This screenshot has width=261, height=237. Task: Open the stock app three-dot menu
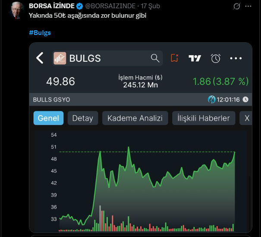pyautogui.click(x=236, y=58)
